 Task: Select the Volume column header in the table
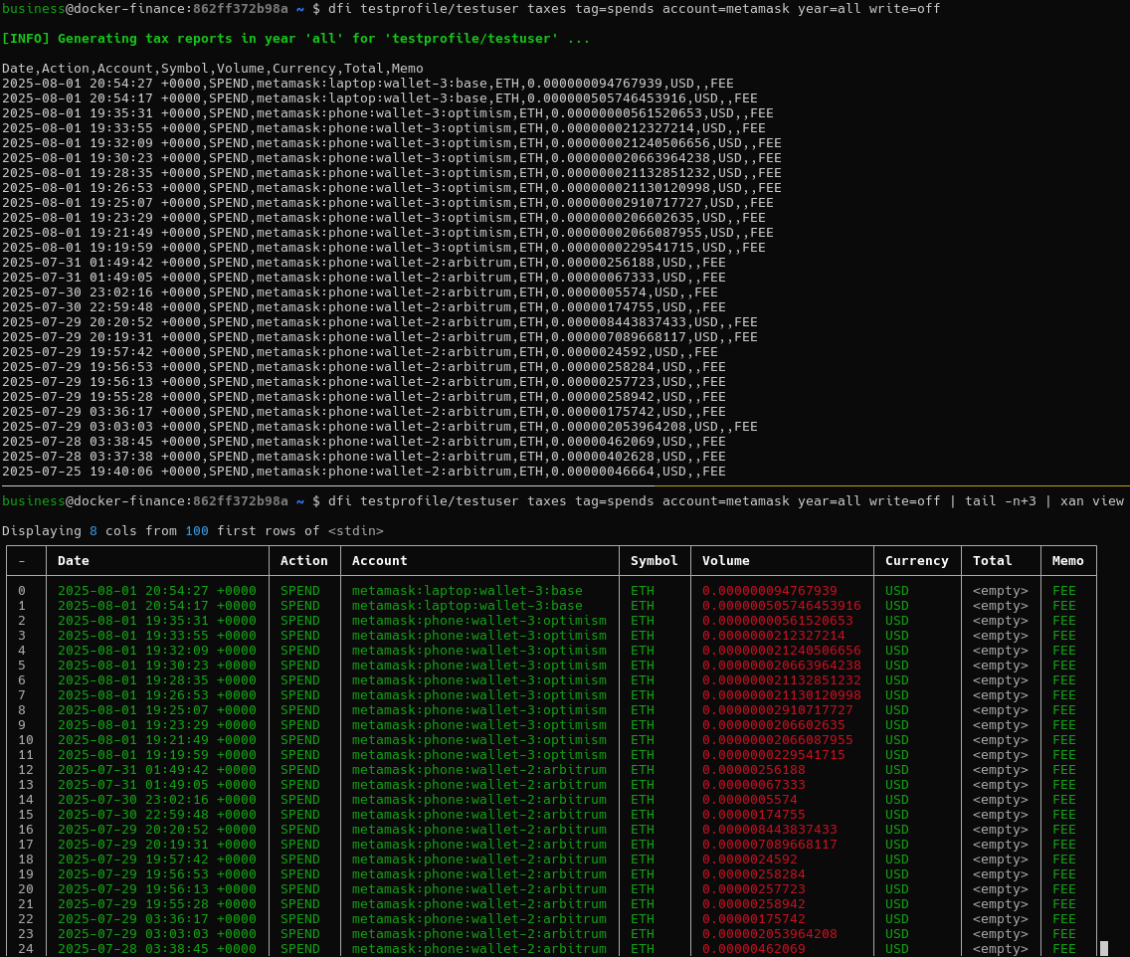tap(725, 561)
